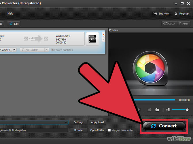This screenshot has height=144, width=193.
Task: Toggle CUDA acceleration
Action: coord(169,24)
